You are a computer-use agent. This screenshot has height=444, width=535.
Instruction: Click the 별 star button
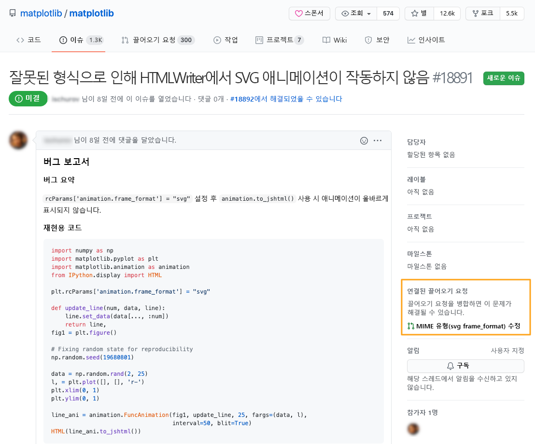click(x=419, y=14)
